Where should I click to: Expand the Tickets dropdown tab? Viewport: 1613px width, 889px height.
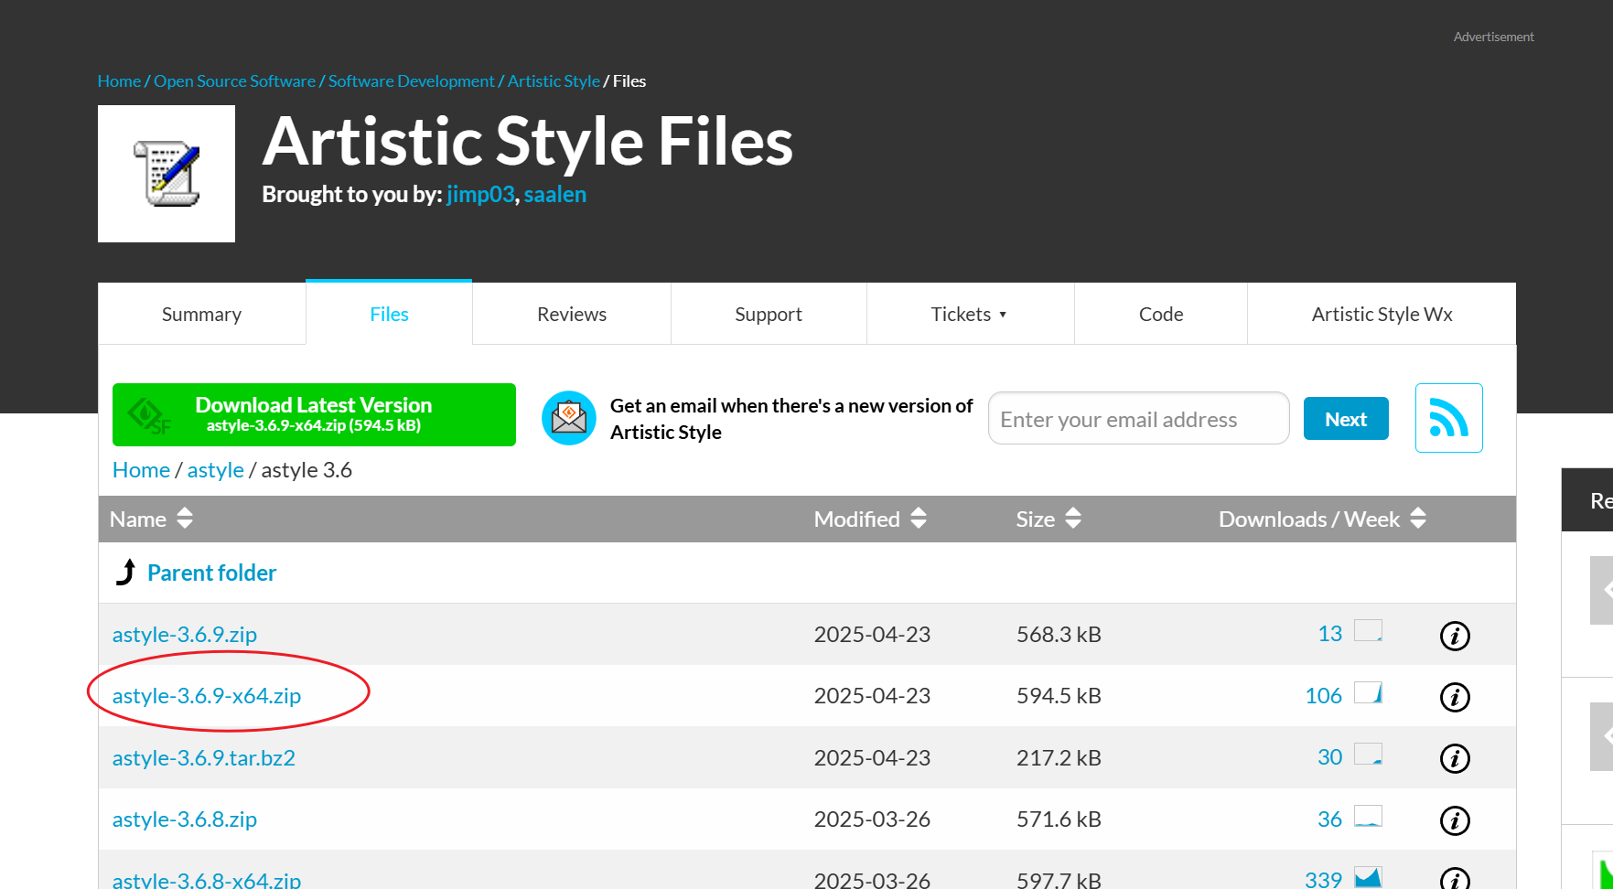point(970,314)
